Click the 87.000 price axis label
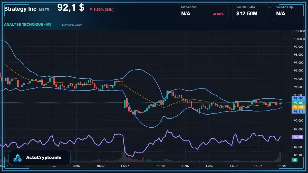This screenshot has width=308, height=173. [299, 147]
